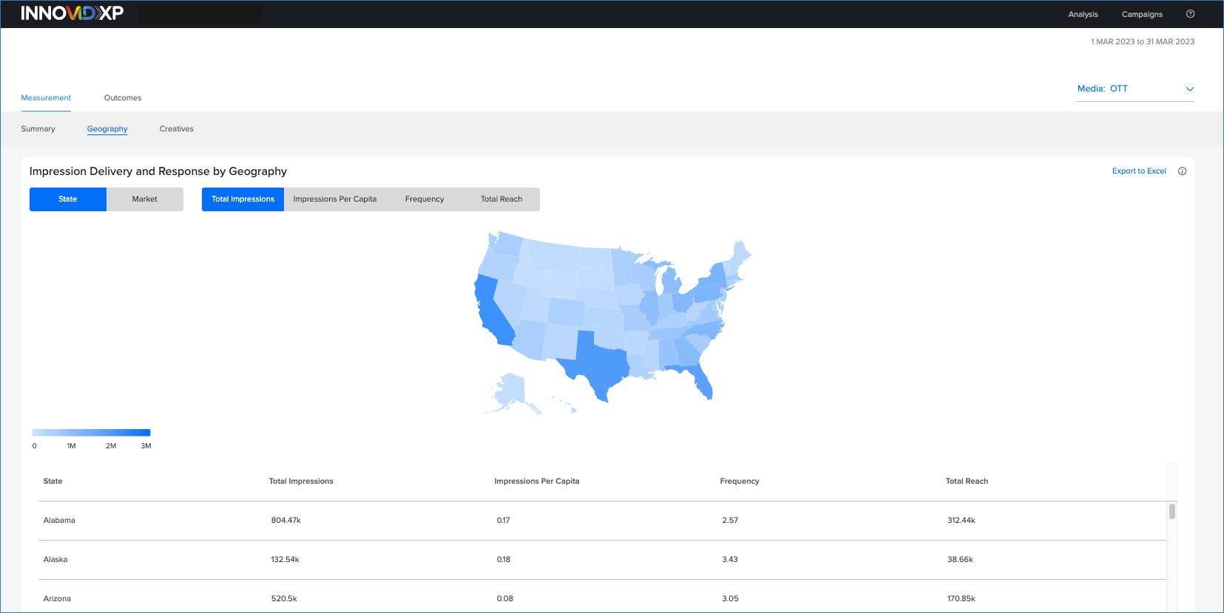
Task: Switch to Market view toggle
Action: [145, 199]
